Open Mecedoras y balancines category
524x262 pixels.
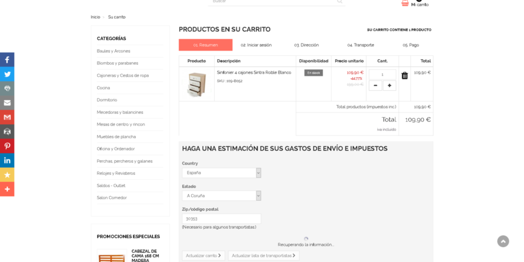click(120, 112)
